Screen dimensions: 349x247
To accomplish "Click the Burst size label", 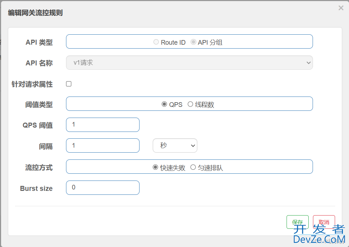I will click(x=36, y=188).
